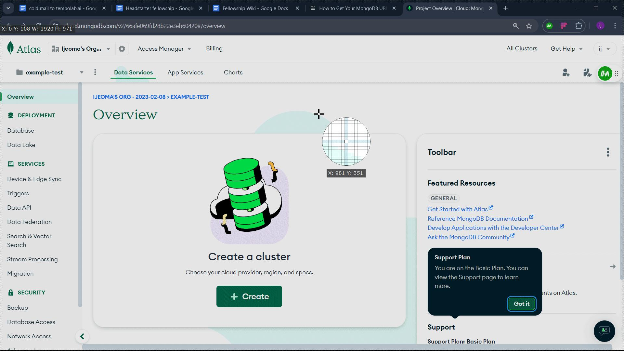624x351 pixels.
Task: Click the page horizontal scrollbar
Action: tap(347, 347)
